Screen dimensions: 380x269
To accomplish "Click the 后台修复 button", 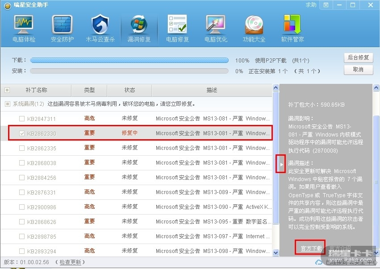I will point(359,58).
